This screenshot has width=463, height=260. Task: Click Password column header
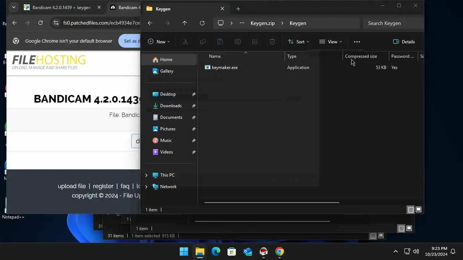pyautogui.click(x=402, y=56)
